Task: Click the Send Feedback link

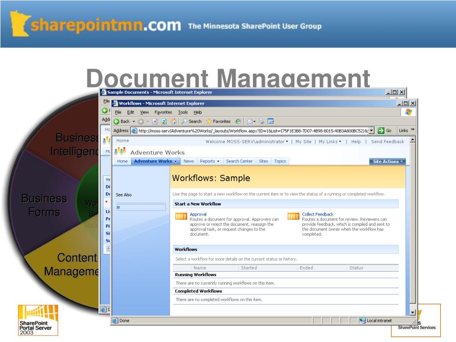Action: coord(388,142)
